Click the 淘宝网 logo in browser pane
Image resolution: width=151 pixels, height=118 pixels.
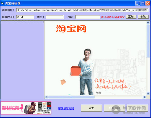click(x=71, y=29)
